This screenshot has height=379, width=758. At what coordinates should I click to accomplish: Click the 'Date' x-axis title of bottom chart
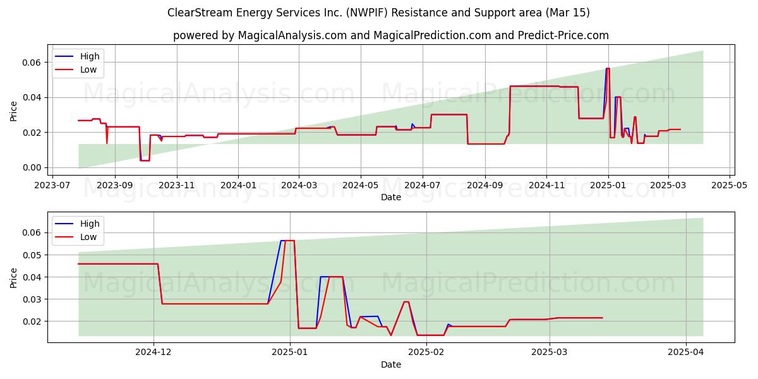[x=391, y=365]
